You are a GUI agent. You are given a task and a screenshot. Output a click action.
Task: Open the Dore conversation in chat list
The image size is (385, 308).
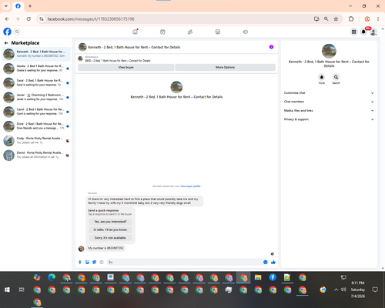[x=36, y=126]
